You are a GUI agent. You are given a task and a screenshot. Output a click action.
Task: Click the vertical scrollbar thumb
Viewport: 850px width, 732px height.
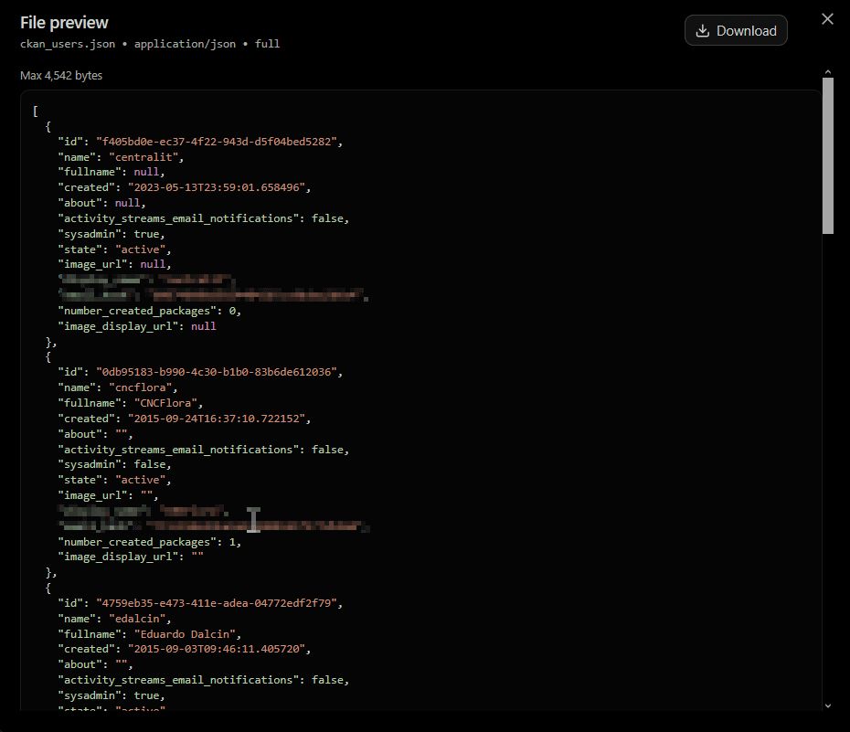point(827,155)
